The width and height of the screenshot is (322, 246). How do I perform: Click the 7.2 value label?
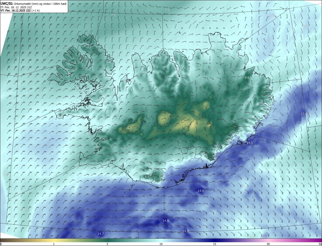[x=113, y=15]
